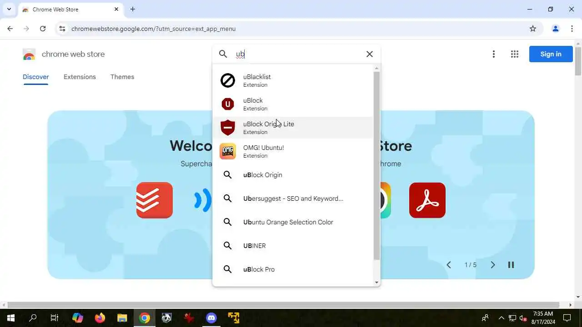Search for uBlock Pro suggestion

click(293, 269)
